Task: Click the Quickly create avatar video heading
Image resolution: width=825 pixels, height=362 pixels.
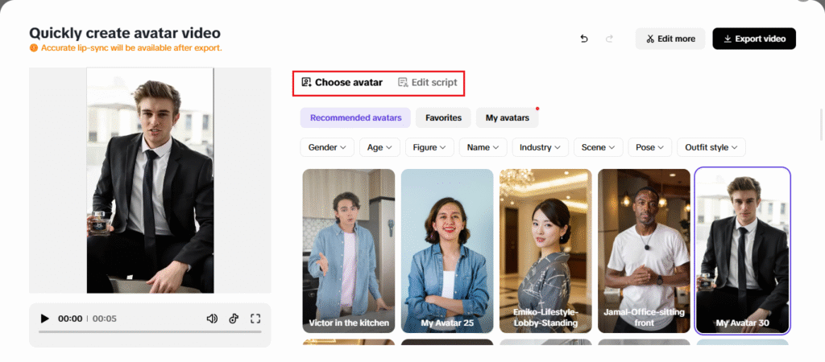Action: tap(125, 33)
